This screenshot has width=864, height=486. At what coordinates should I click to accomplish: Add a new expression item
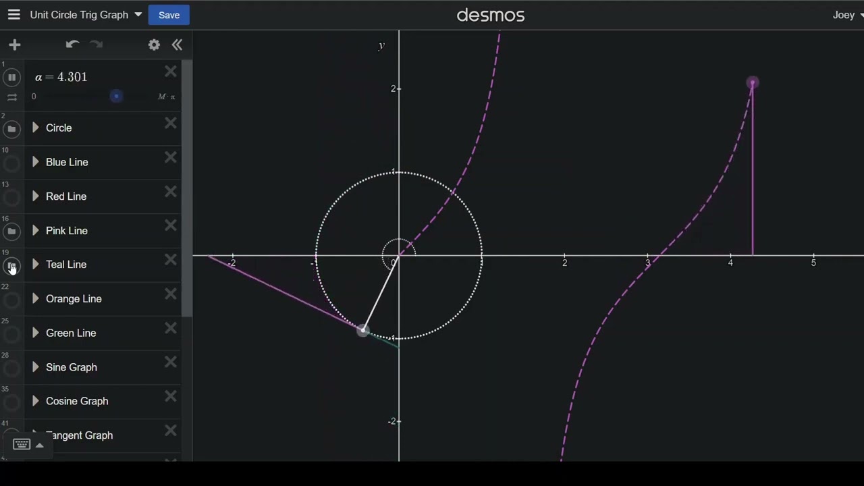(x=15, y=45)
